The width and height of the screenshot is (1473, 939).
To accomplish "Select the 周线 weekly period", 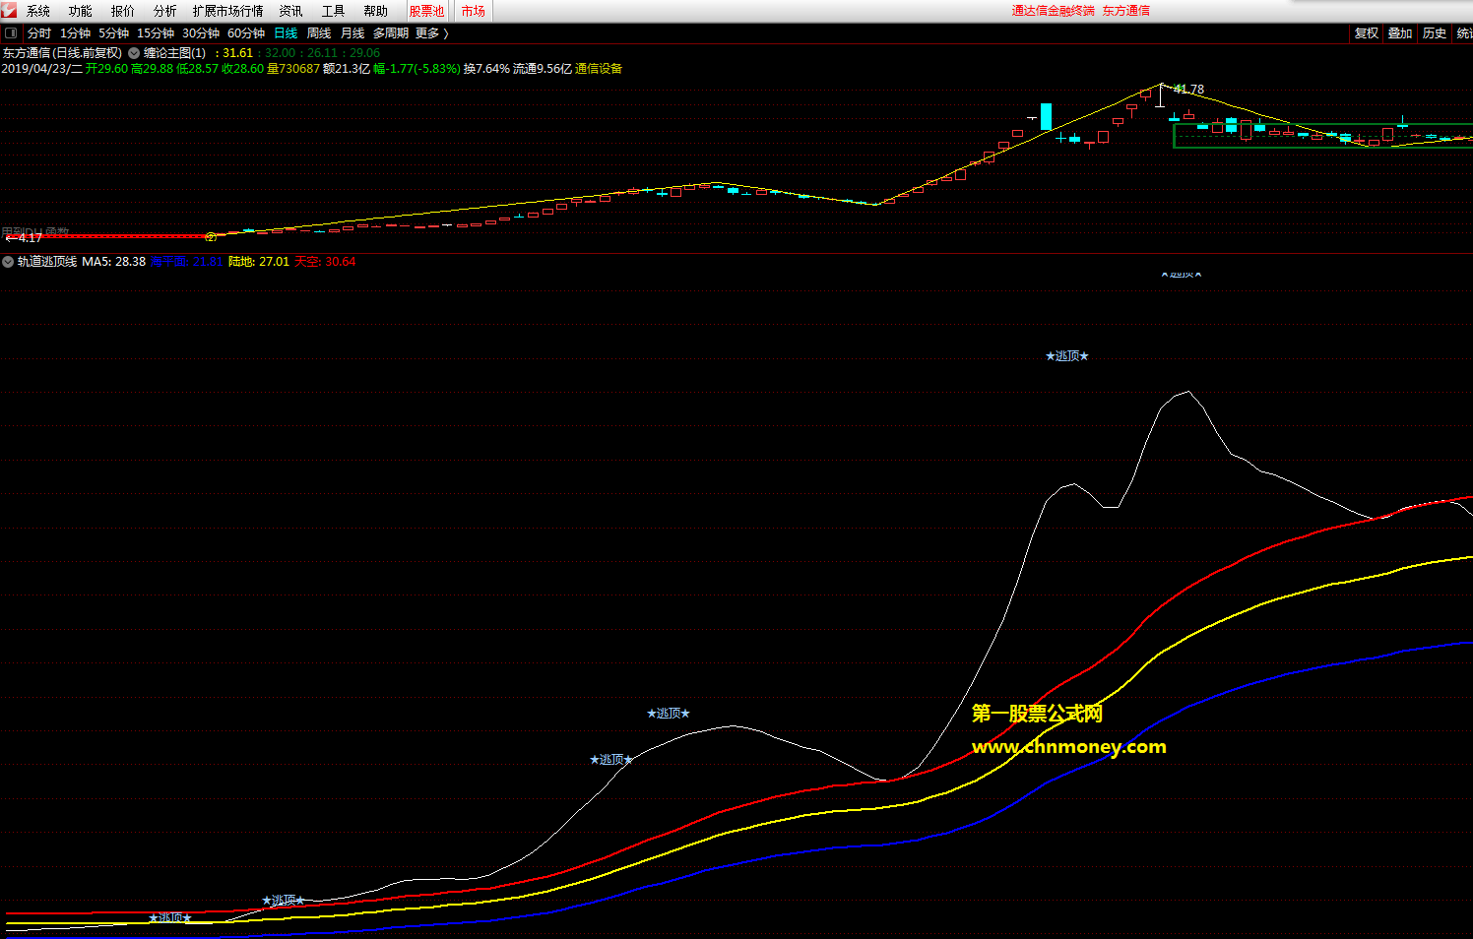I will (x=319, y=33).
